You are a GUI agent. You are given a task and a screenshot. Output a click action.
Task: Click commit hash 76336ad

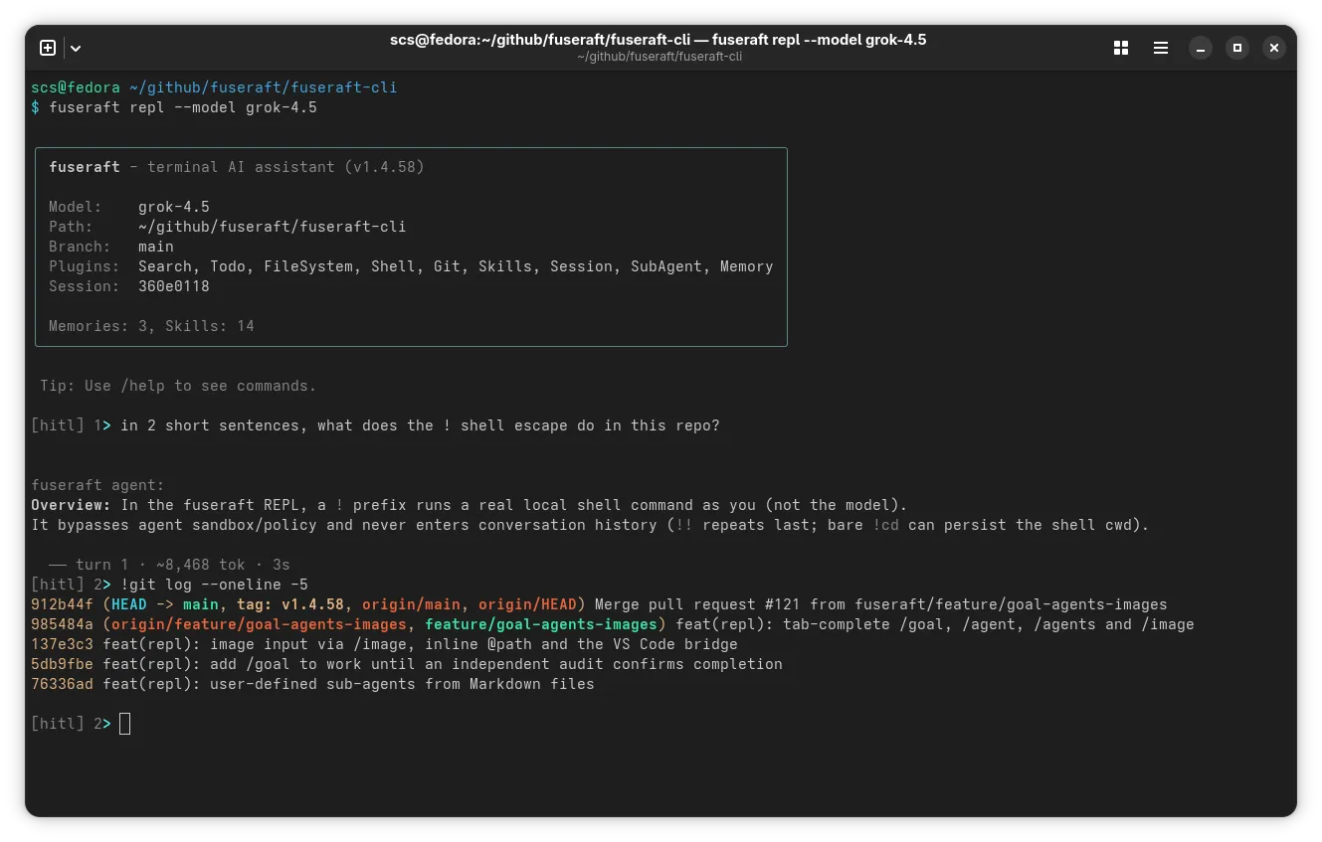(62, 684)
